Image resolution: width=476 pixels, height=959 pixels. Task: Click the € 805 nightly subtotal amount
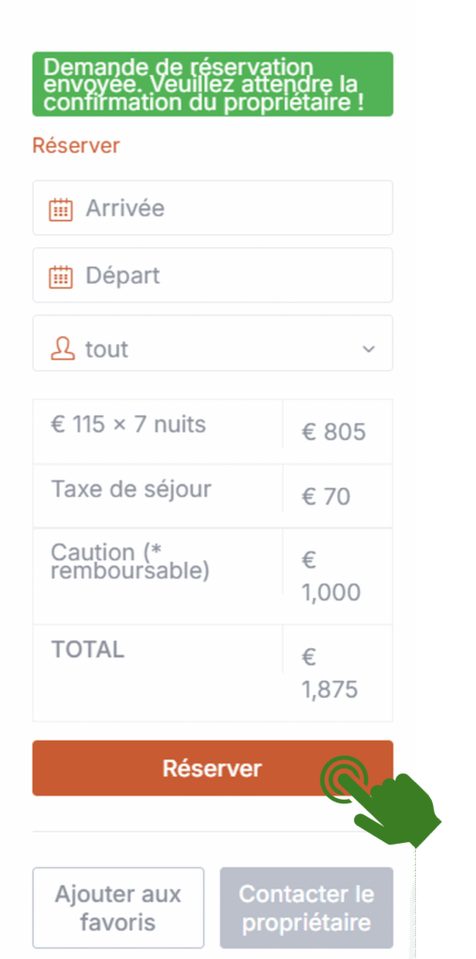pos(334,433)
